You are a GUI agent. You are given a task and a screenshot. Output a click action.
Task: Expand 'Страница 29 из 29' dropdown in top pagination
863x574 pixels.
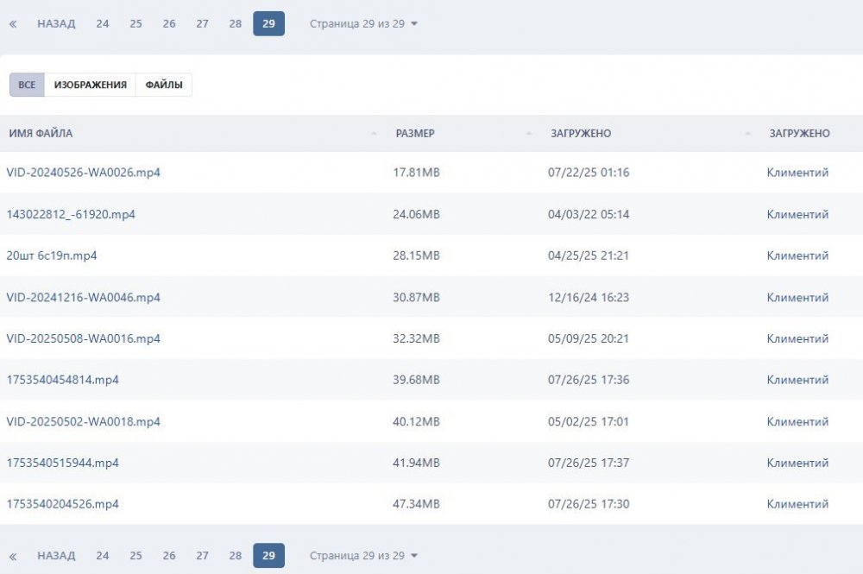coord(363,24)
